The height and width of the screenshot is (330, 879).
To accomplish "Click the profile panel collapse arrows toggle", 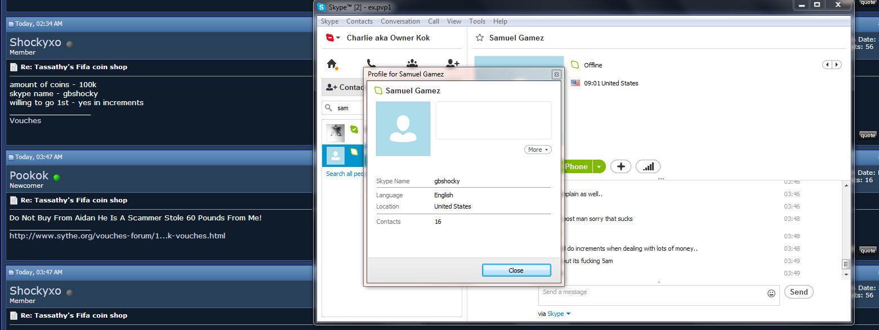I will 832,65.
